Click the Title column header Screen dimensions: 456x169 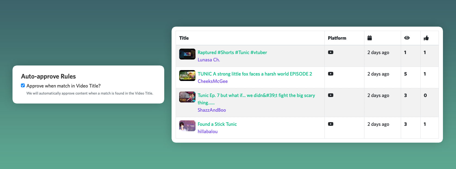click(x=184, y=38)
